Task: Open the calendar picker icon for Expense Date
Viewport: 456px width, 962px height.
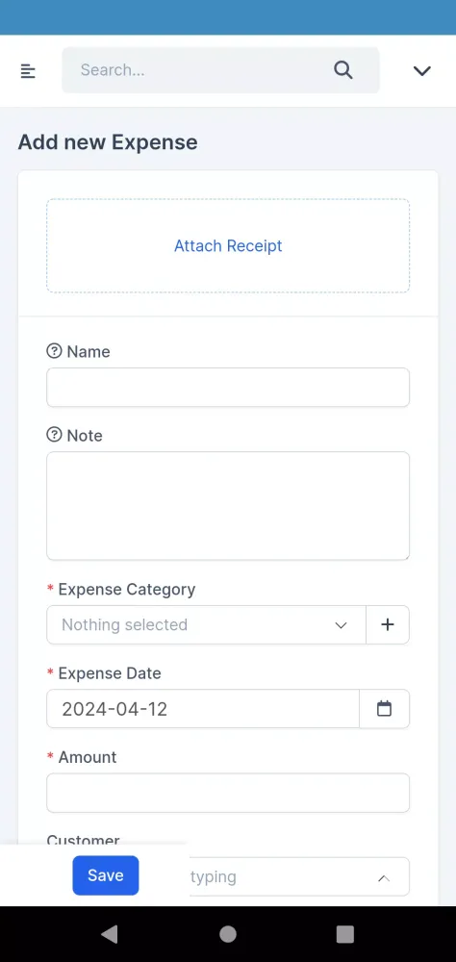Action: [x=384, y=709]
